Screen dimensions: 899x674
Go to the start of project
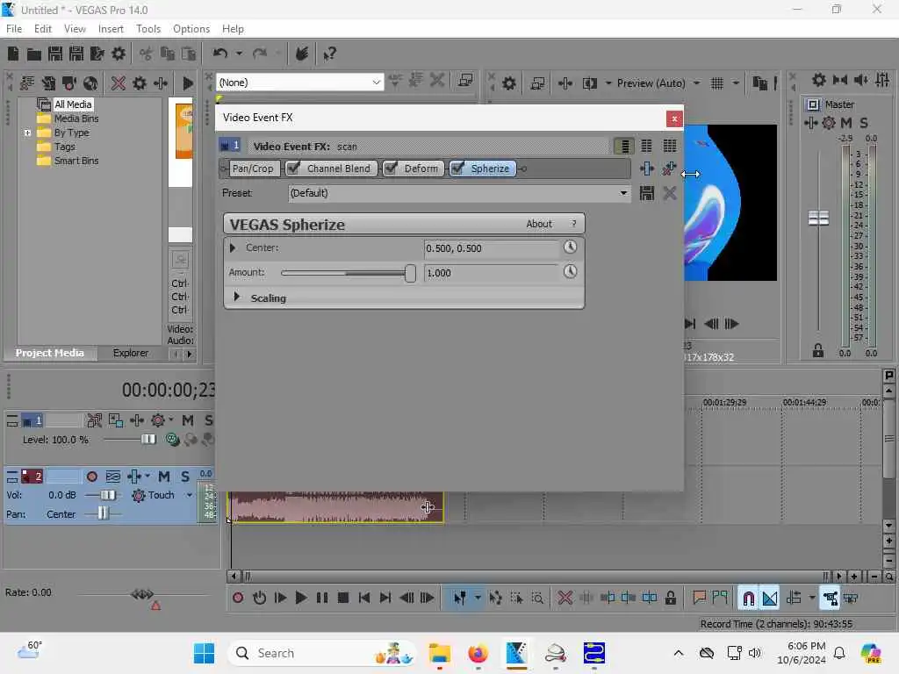point(364,598)
